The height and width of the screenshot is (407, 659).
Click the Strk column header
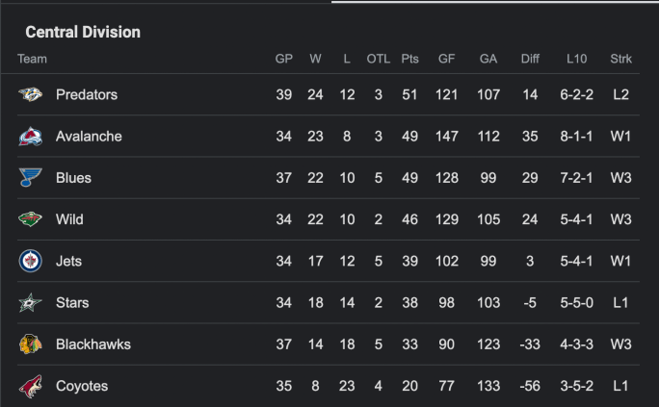[621, 59]
